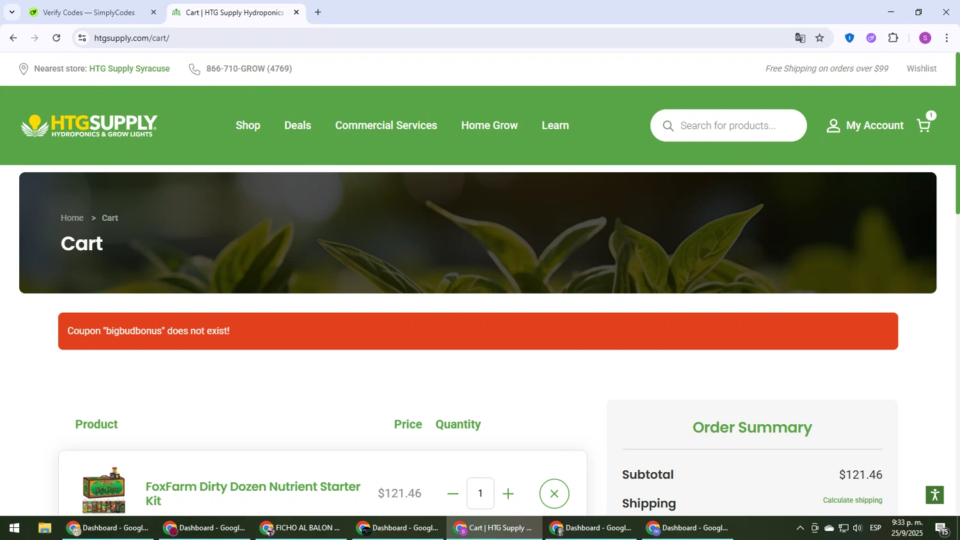This screenshot has height=540, width=960.
Task: Click the quantity input showing 1
Action: click(481, 493)
